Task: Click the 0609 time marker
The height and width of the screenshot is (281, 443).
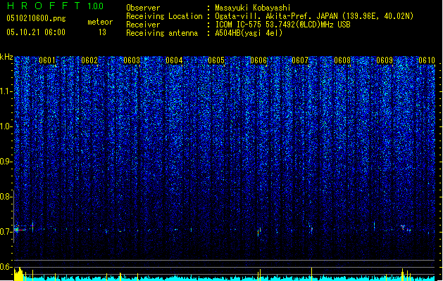Action: tap(385, 60)
